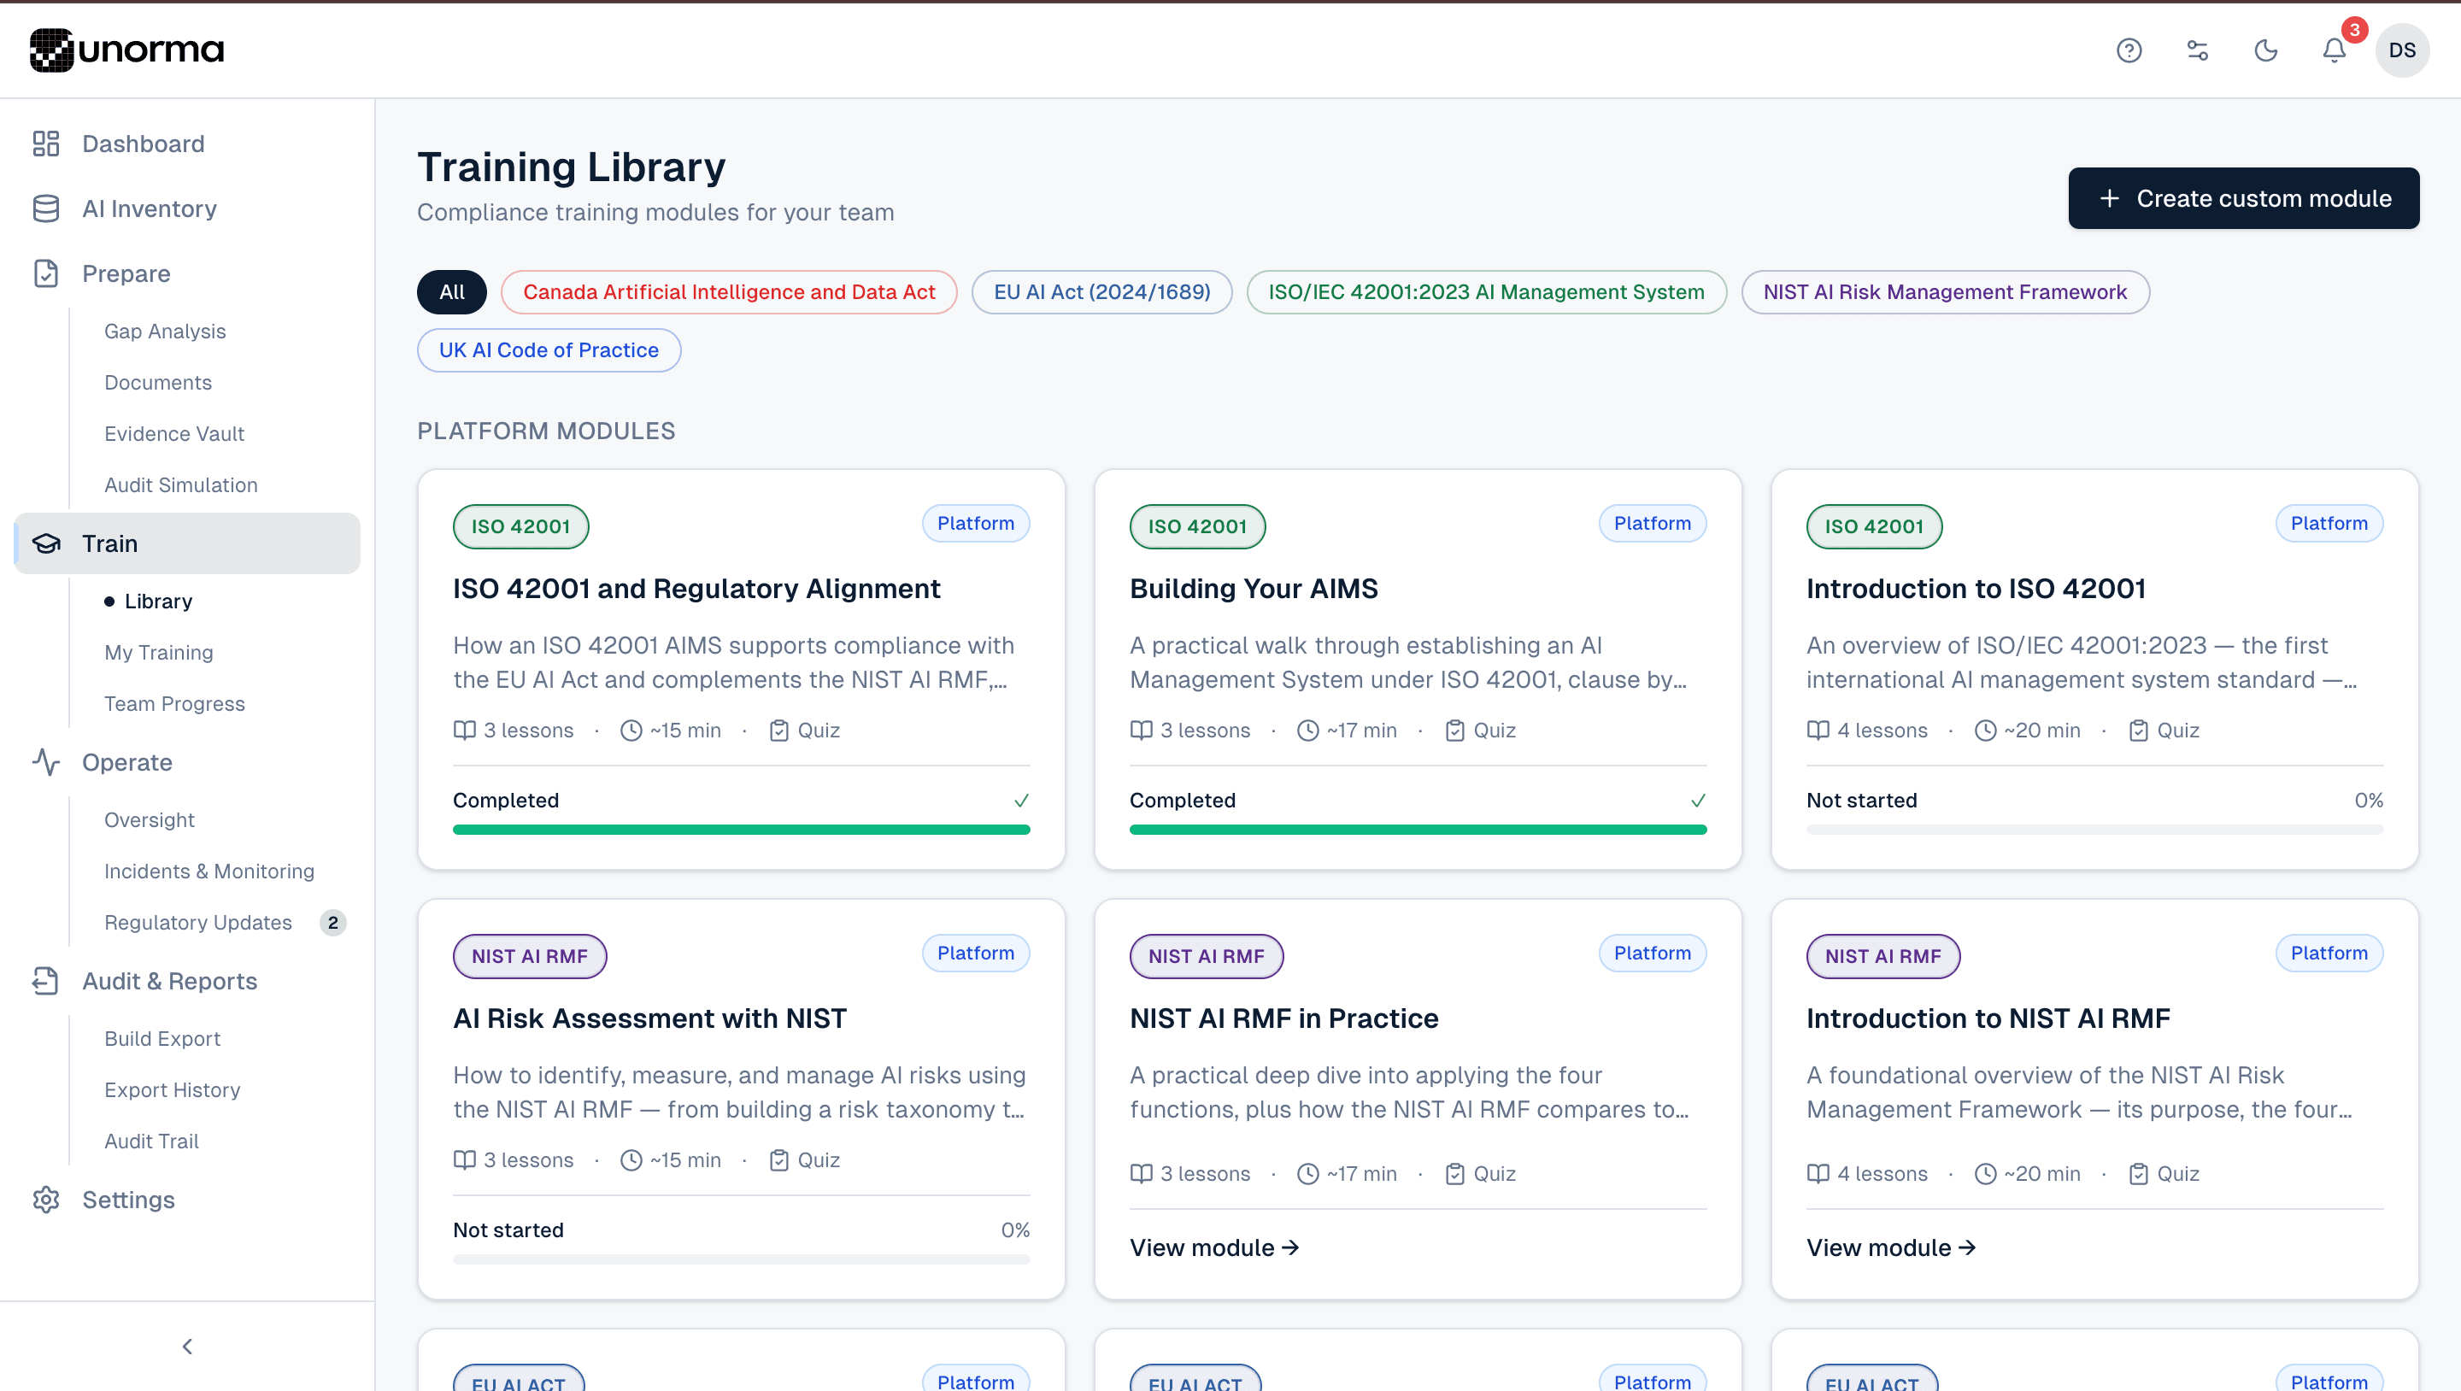Open Audit Trail
This screenshot has height=1391, width=2461.
[151, 1142]
